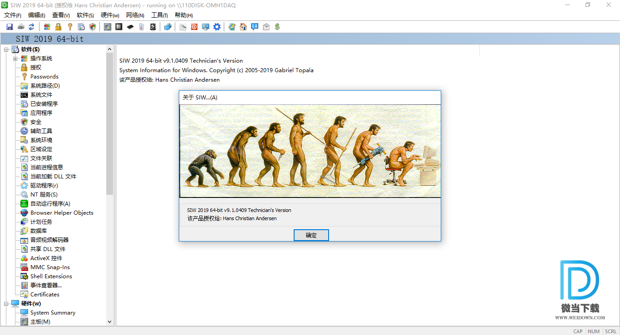Select Passwords in the tree
Screen dimensions: 620x335
point(44,77)
